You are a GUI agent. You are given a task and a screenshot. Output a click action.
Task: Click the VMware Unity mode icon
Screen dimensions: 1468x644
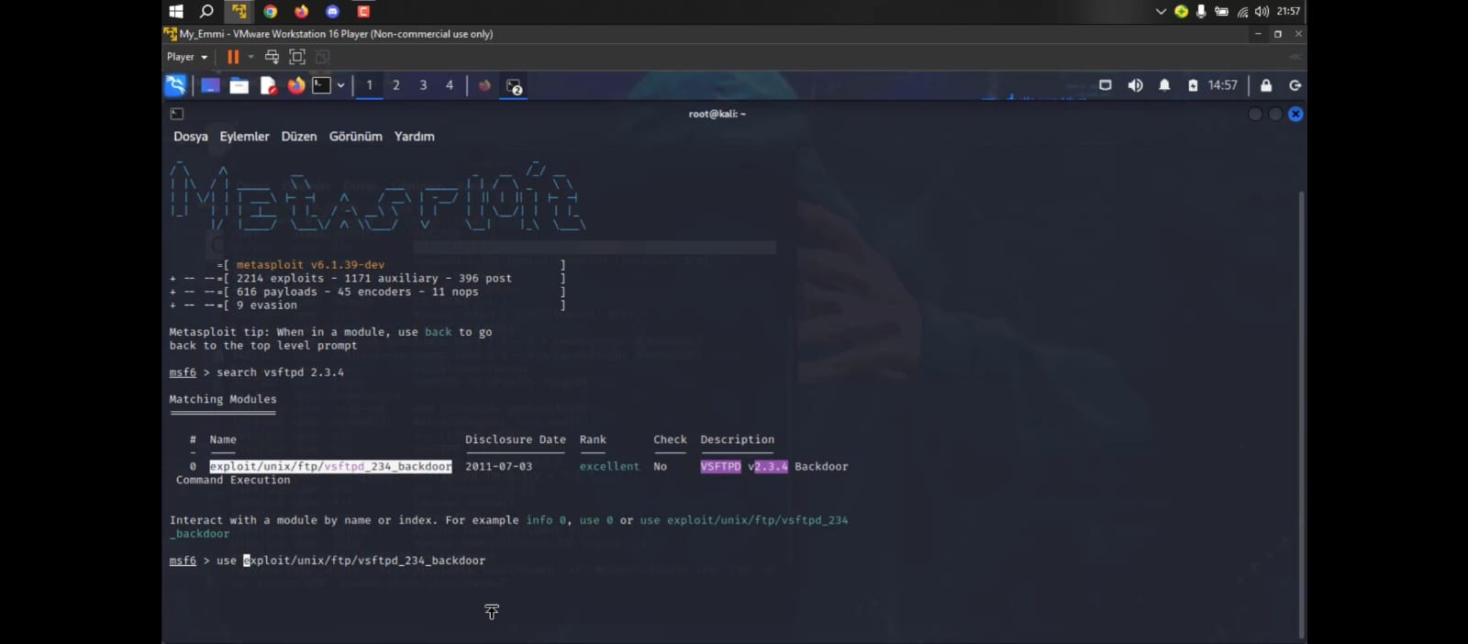pos(322,57)
